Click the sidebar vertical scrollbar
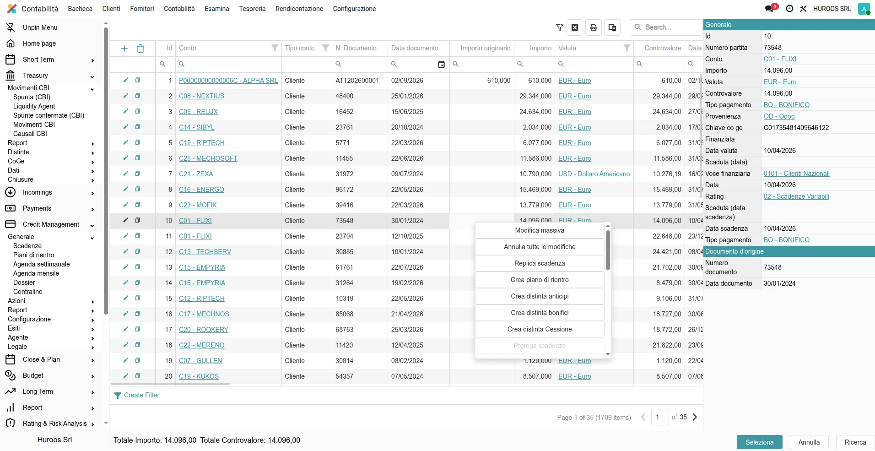 click(106, 170)
